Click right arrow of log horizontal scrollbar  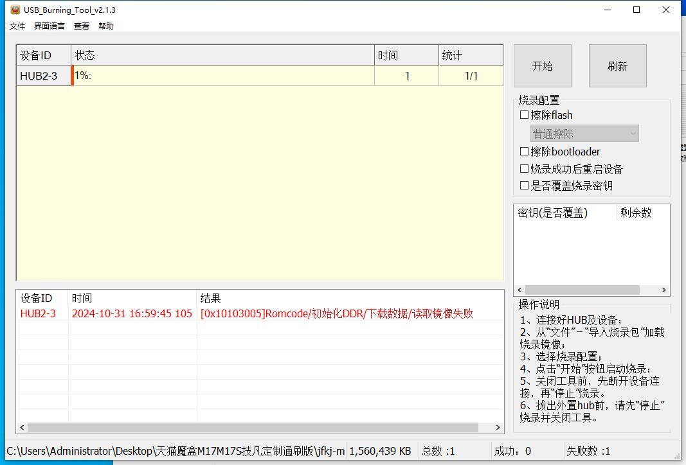[498, 427]
